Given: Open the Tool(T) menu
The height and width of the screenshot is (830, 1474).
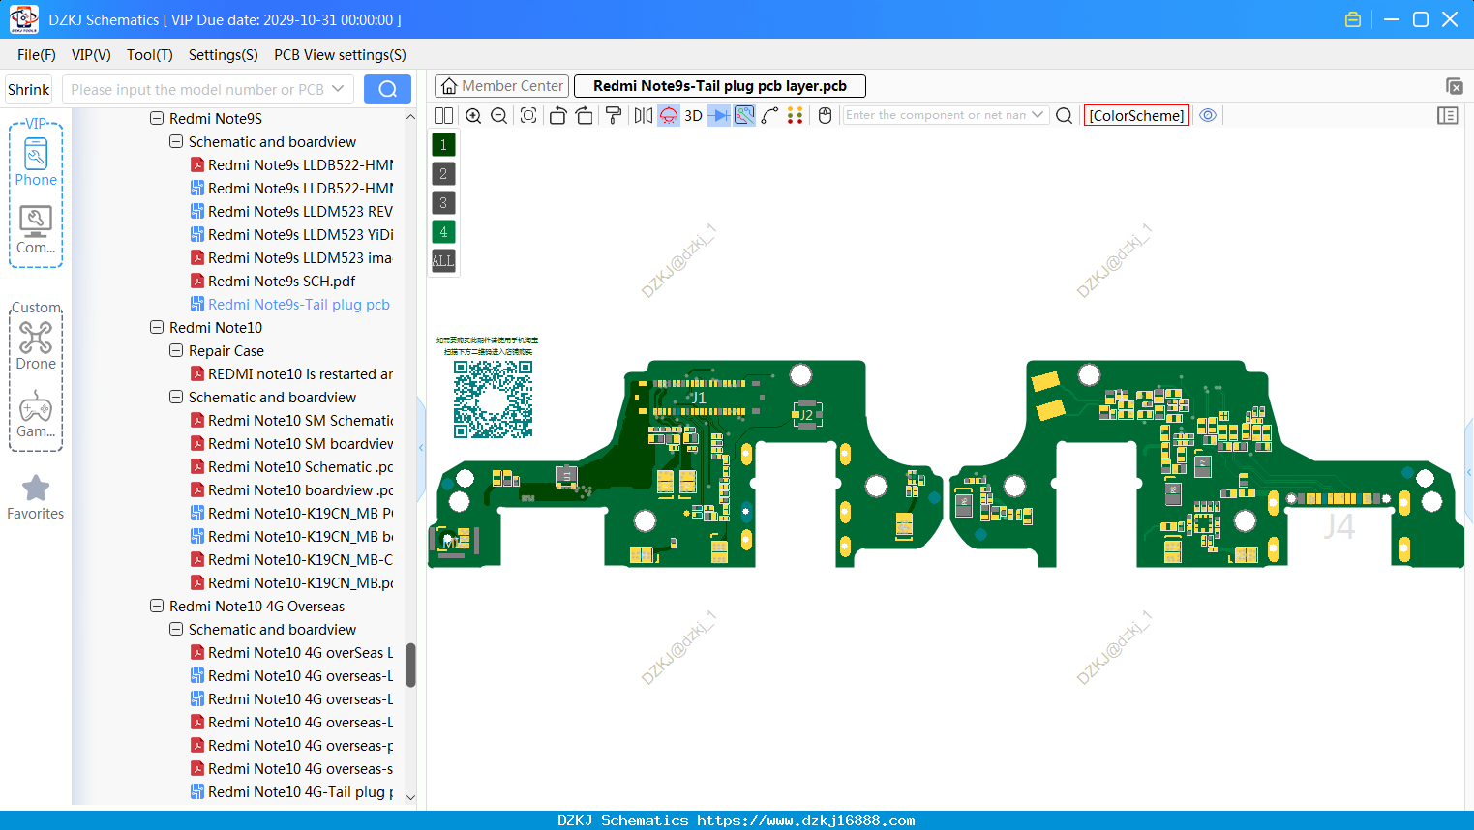Looking at the screenshot, I should point(150,55).
